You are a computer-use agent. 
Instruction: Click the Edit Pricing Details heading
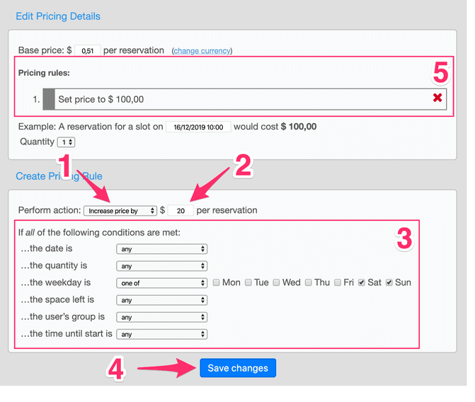58,16
